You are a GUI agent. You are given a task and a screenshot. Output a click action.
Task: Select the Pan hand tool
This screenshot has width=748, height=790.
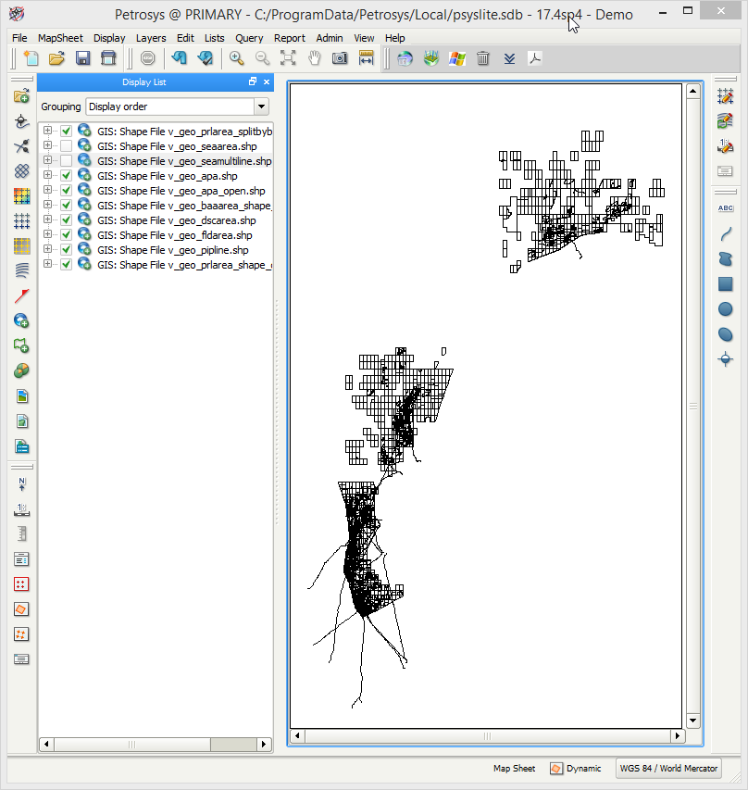point(314,58)
